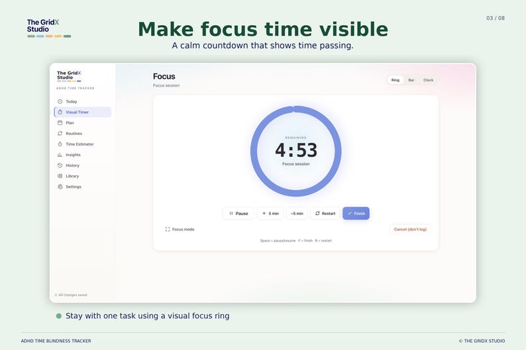Finish the focus session

tap(356, 213)
